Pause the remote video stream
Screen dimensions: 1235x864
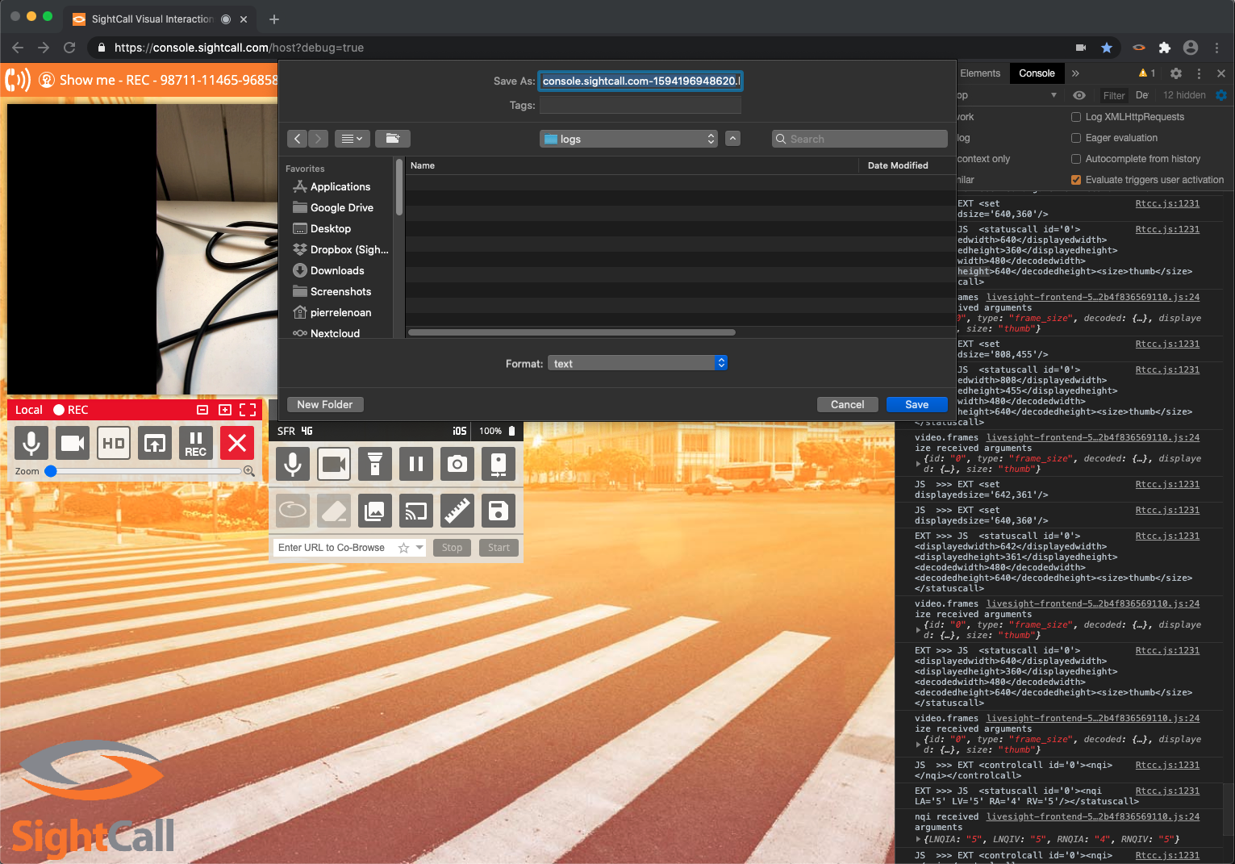416,464
